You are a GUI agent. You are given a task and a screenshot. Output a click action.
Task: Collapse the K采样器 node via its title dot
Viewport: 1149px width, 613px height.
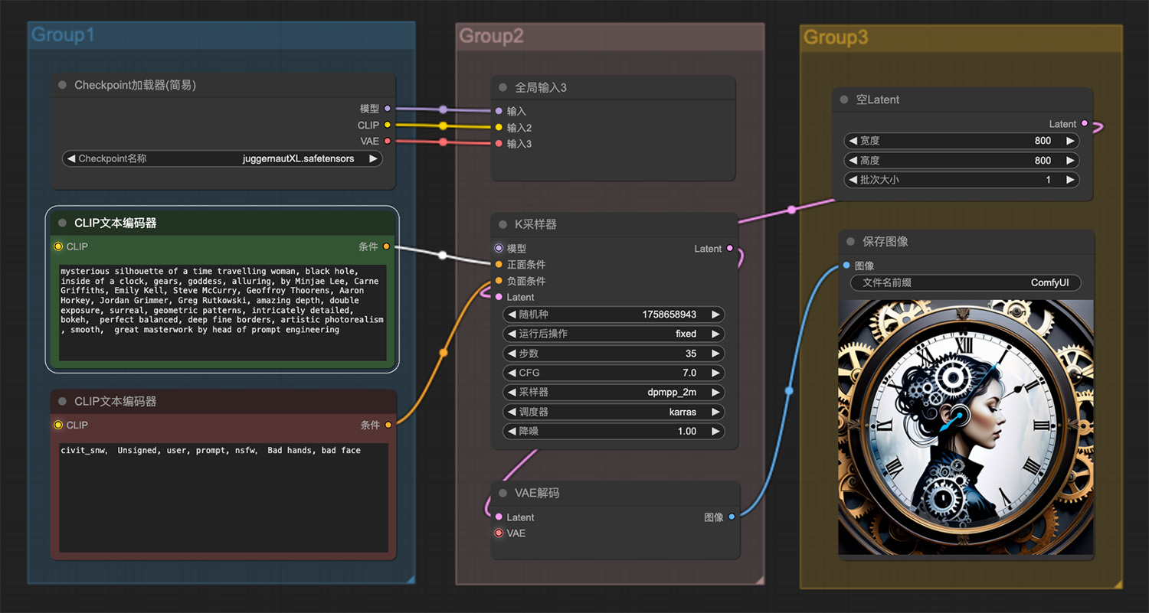point(502,224)
